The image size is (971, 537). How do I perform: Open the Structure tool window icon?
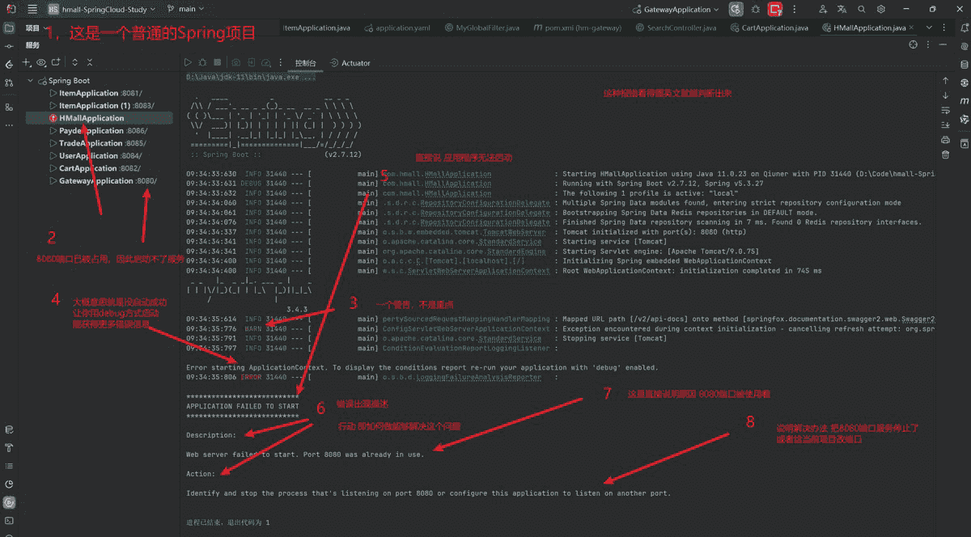point(9,107)
